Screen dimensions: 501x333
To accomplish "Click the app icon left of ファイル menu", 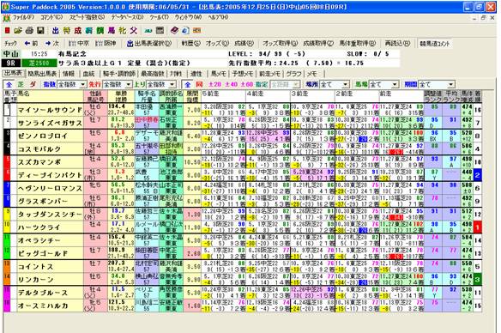I will 6,17.
